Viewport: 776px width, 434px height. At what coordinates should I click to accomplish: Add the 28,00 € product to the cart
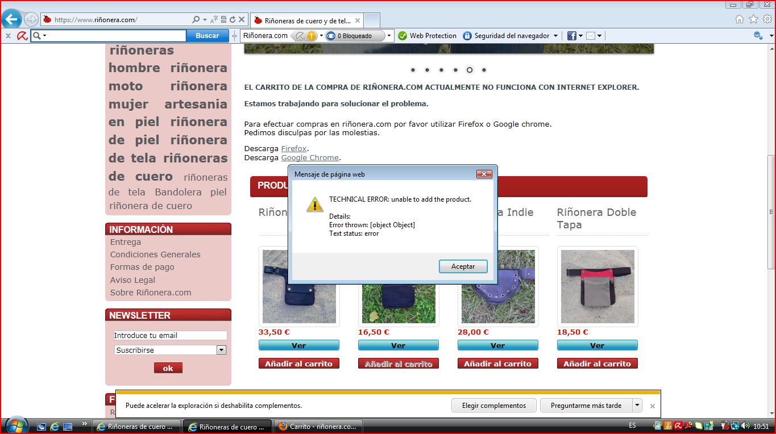498,364
